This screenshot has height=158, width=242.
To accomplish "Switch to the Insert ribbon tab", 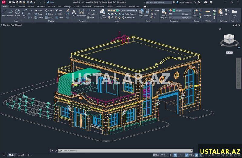I will (x=12, y=7).
